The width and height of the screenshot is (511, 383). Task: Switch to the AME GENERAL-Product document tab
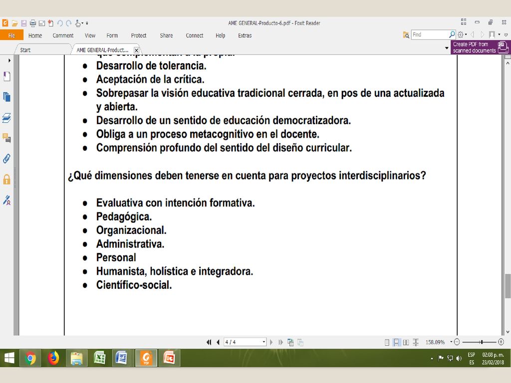click(102, 50)
